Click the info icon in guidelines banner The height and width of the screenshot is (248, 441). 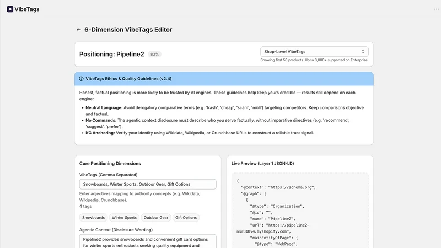pyautogui.click(x=81, y=79)
